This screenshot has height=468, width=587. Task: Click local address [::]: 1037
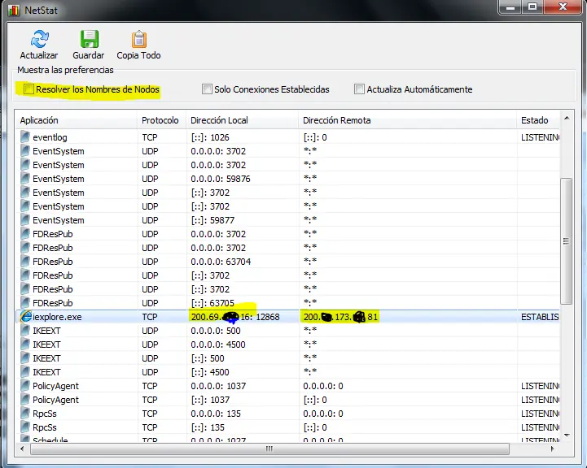[x=210, y=400]
